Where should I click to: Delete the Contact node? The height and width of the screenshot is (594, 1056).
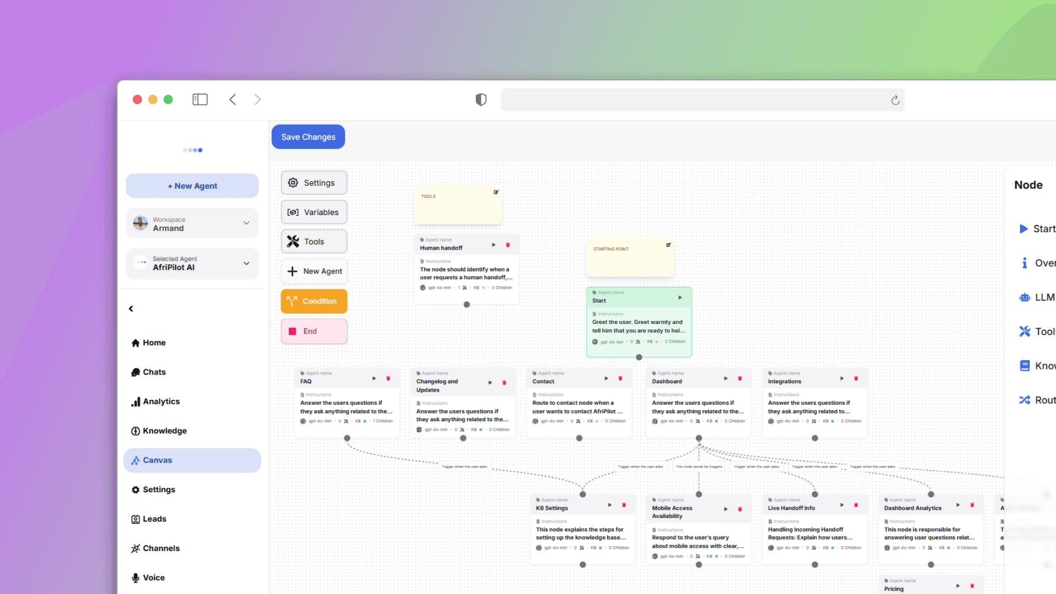(x=620, y=378)
